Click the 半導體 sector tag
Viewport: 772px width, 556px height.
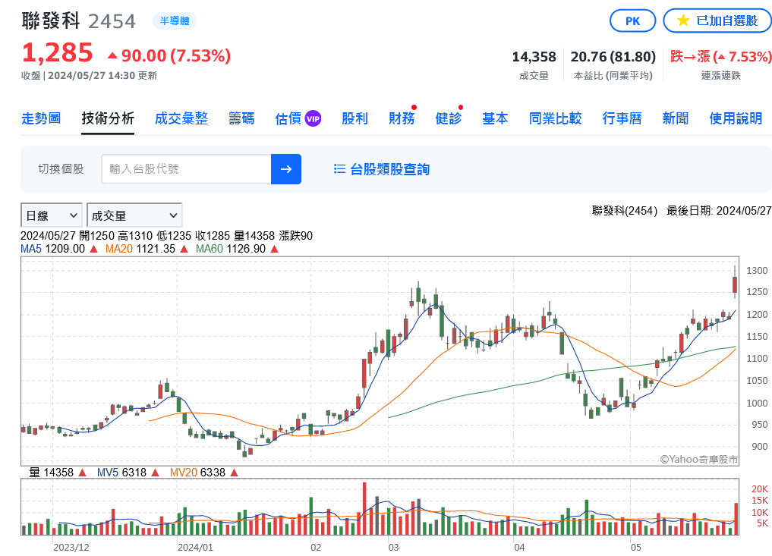click(x=175, y=20)
